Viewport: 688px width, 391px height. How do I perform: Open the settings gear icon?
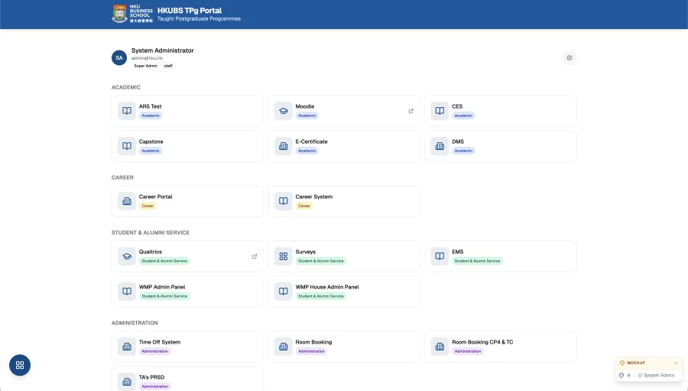pyautogui.click(x=569, y=57)
